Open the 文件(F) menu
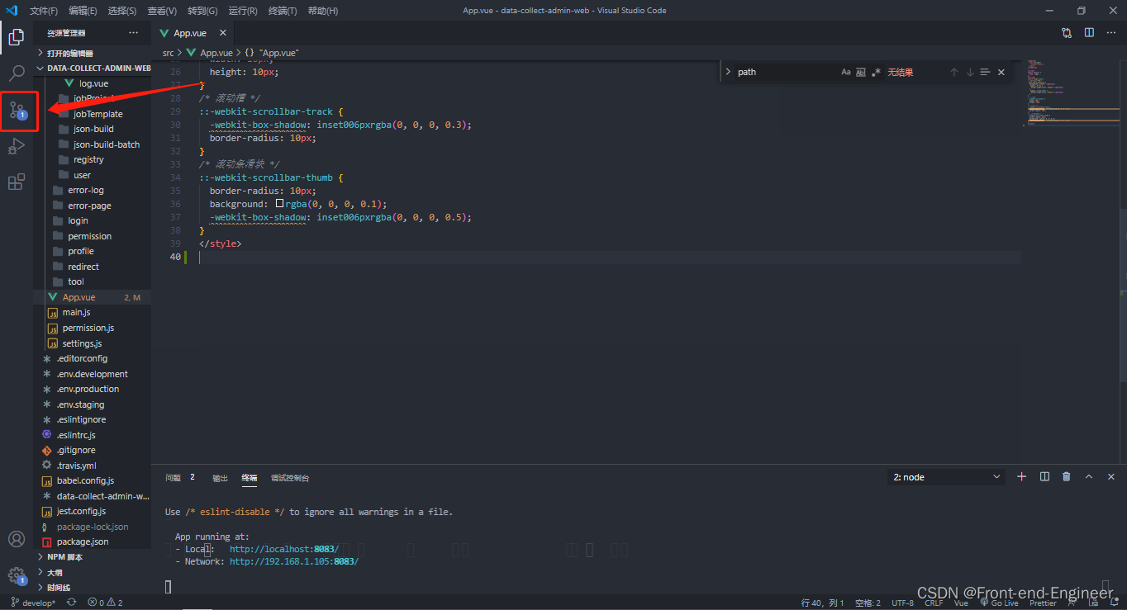This screenshot has width=1127, height=610. tap(43, 11)
